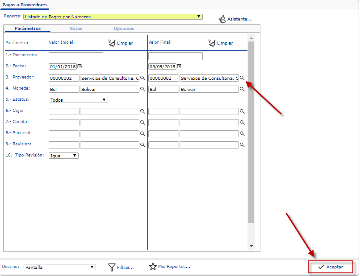The width and height of the screenshot is (360, 276).
Task: Expand the Reporte dropdown list
Action: coord(199,16)
